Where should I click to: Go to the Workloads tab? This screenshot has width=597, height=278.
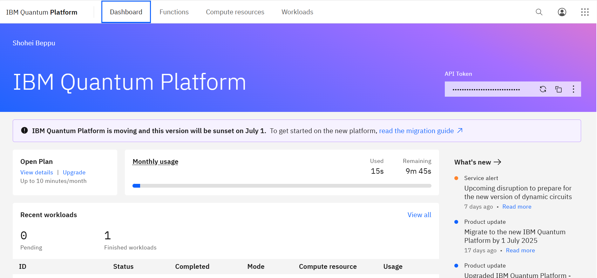coord(297,12)
